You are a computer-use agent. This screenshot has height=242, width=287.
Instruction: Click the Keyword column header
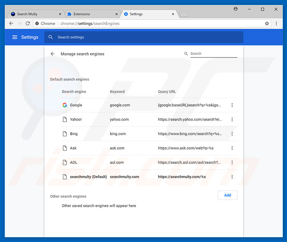117,92
